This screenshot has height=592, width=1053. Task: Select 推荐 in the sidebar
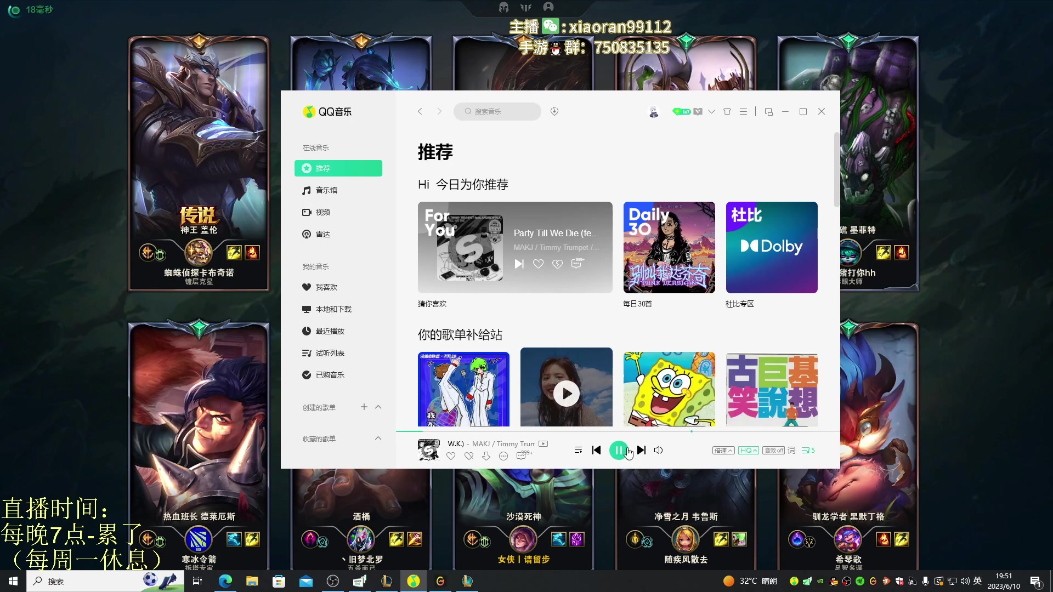tap(338, 168)
